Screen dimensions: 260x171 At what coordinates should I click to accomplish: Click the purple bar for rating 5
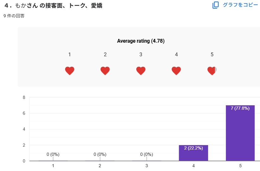(x=240, y=136)
